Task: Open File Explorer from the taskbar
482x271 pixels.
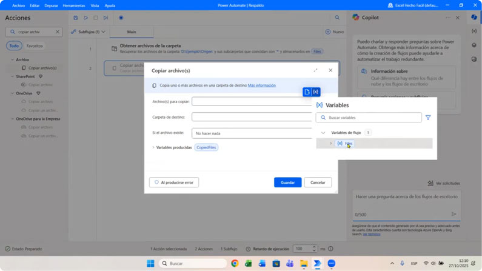Action: [304, 263]
